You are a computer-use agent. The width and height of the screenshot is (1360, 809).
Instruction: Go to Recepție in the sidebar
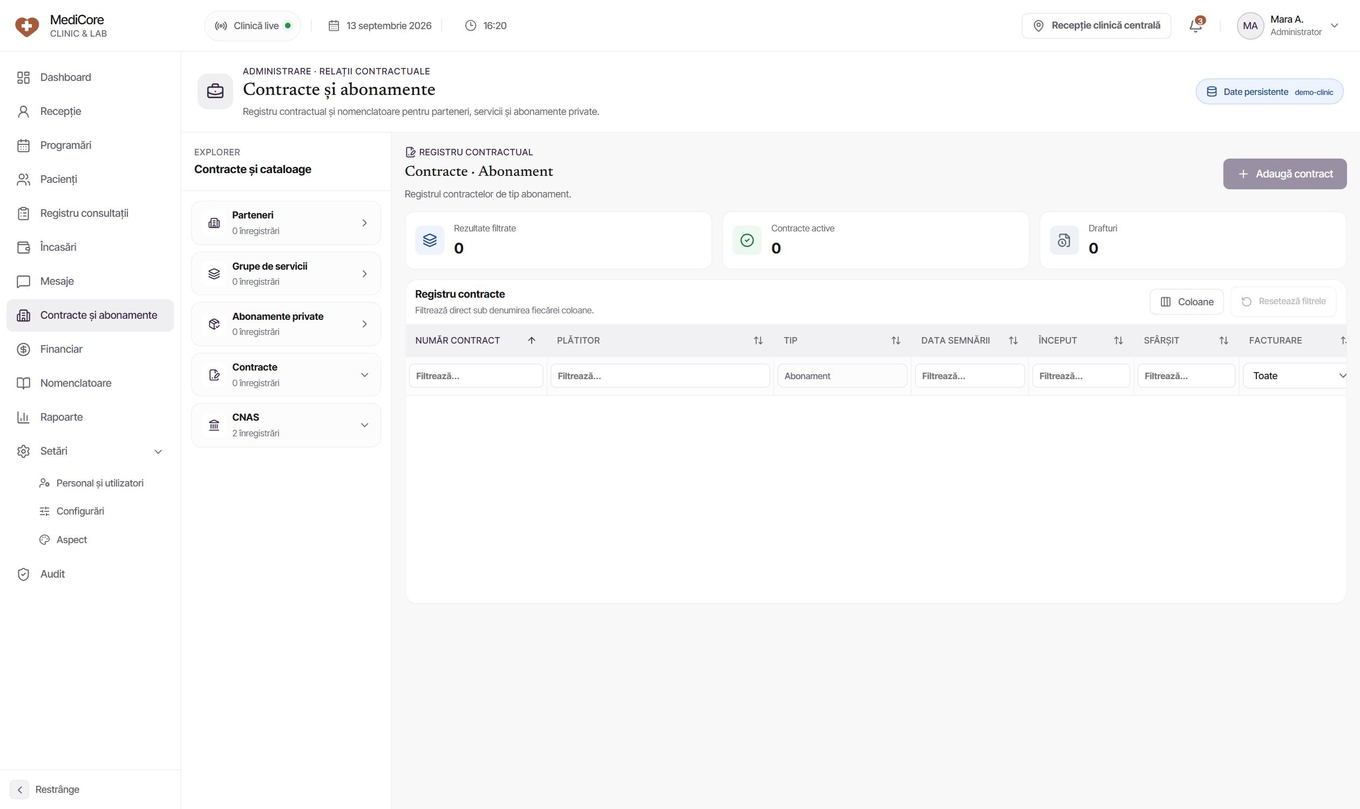tap(90, 111)
